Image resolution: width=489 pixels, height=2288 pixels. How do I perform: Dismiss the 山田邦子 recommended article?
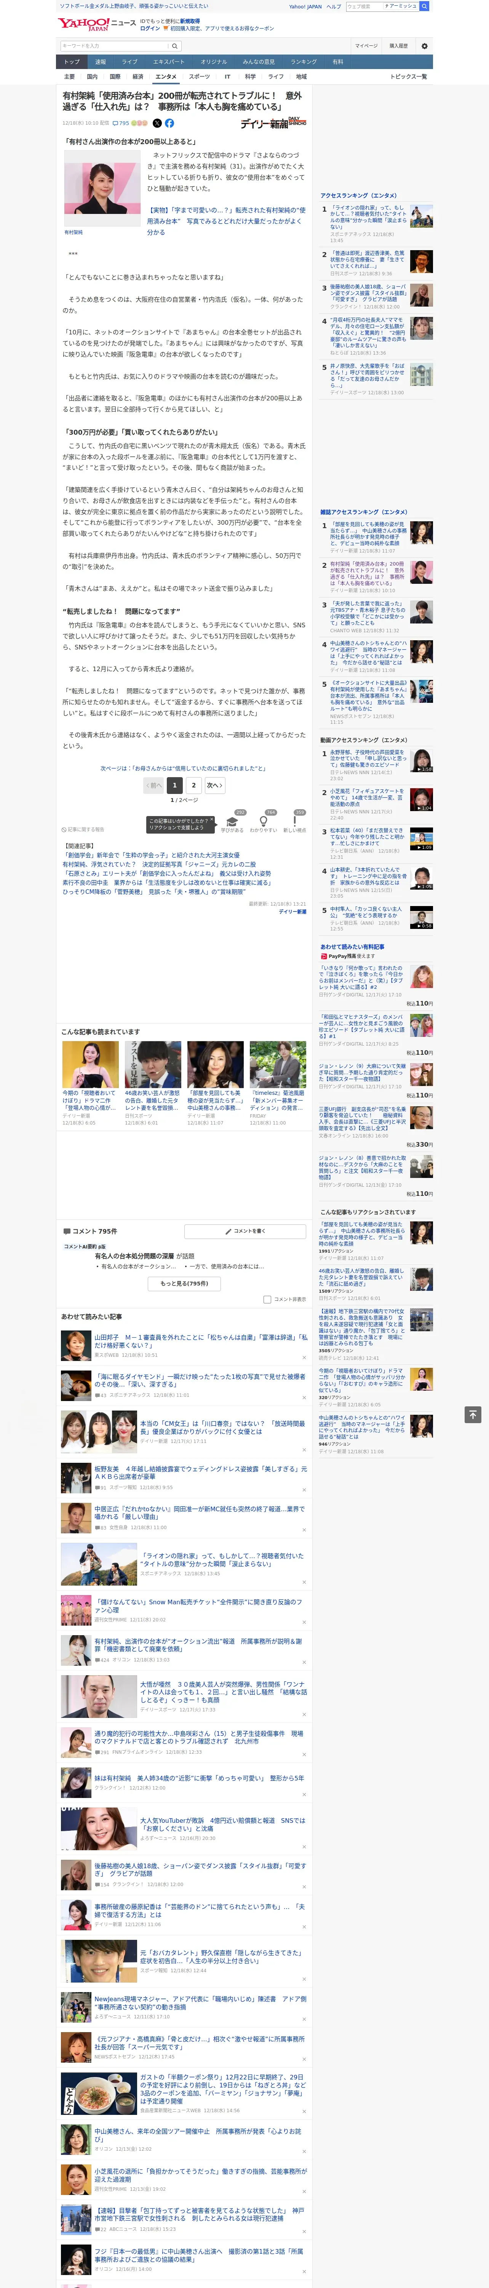pyautogui.click(x=304, y=1358)
